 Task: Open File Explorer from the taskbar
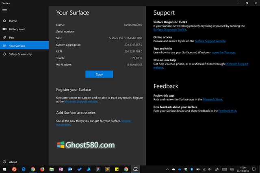pos(52,169)
